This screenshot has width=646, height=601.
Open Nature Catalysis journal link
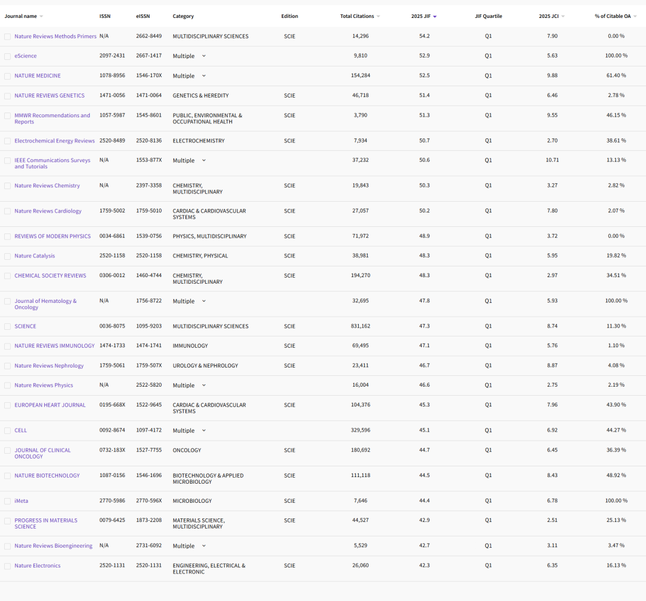coord(35,256)
